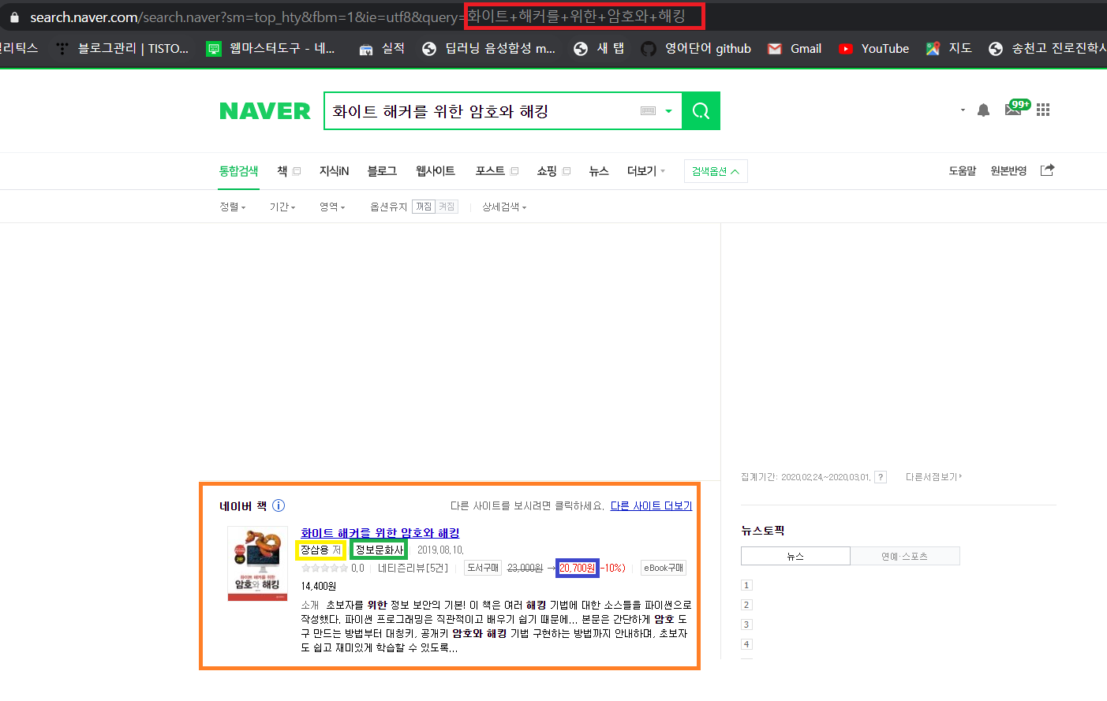Click the 원본반영 link

pos(1008,171)
